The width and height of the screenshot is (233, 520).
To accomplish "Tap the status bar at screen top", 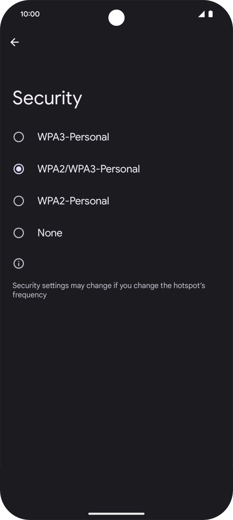I will 116,14.
